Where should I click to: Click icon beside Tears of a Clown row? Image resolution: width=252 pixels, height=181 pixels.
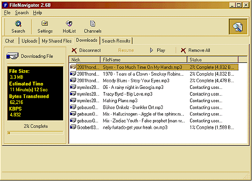73,74
